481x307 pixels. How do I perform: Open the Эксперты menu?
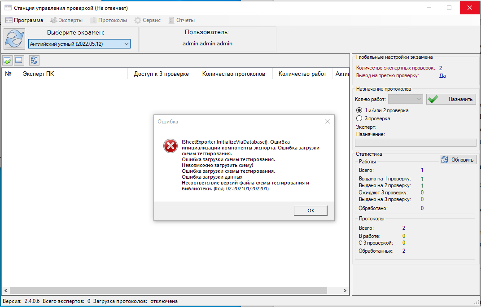click(66, 20)
